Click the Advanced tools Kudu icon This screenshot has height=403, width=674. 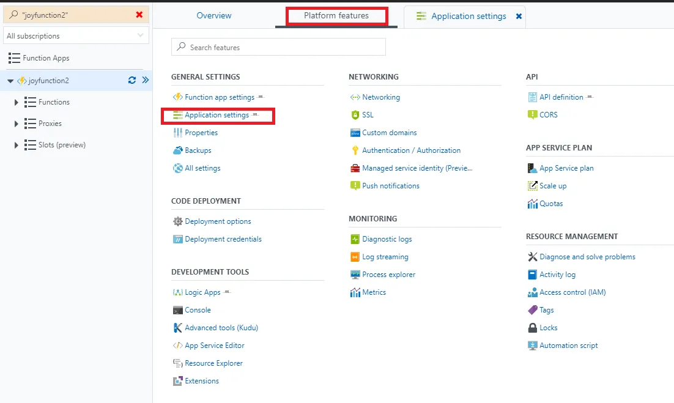(177, 328)
